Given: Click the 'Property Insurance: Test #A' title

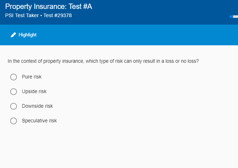Looking at the screenshot, I should [49, 6].
